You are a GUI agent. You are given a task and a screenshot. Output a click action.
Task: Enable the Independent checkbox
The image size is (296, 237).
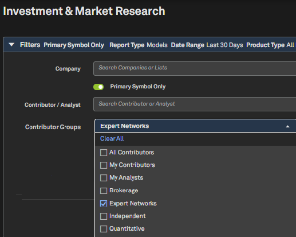(104, 216)
